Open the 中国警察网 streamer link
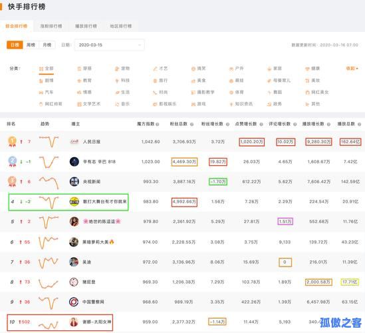The image size is (365, 333). pos(93,302)
